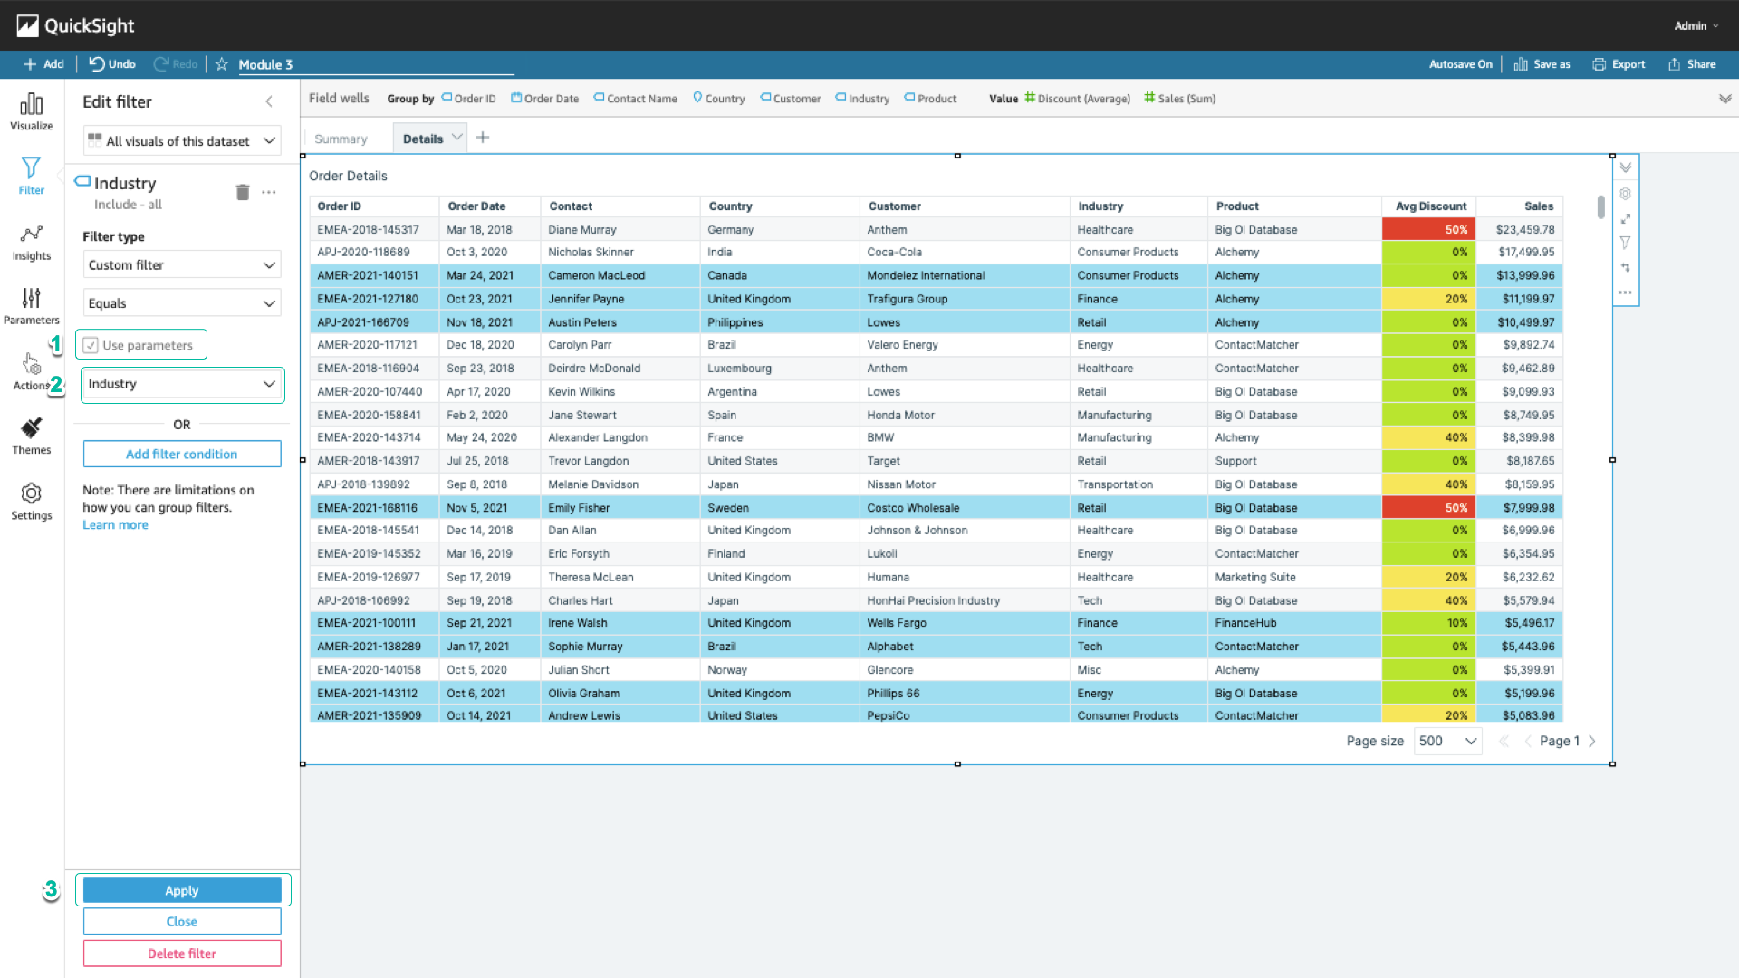Click the Add toolbar button
This screenshot has width=1739, height=978.
tap(43, 64)
